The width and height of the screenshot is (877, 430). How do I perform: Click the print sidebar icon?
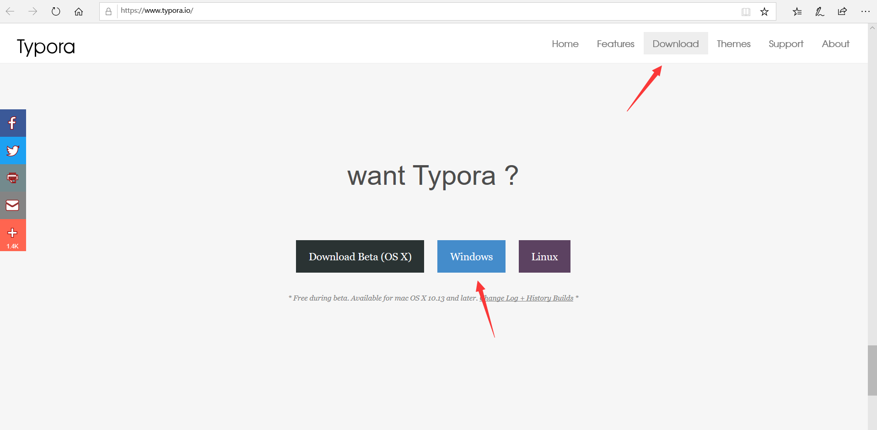point(13,178)
